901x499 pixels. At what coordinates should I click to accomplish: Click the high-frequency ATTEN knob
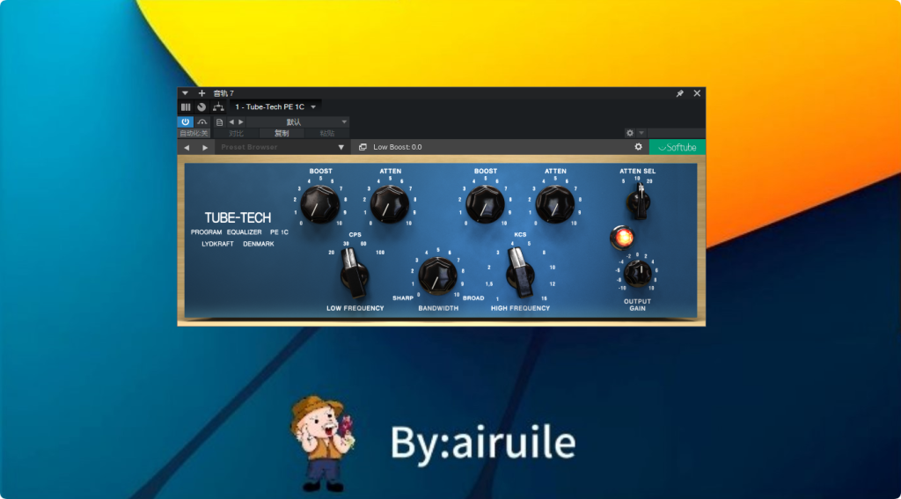coord(554,204)
